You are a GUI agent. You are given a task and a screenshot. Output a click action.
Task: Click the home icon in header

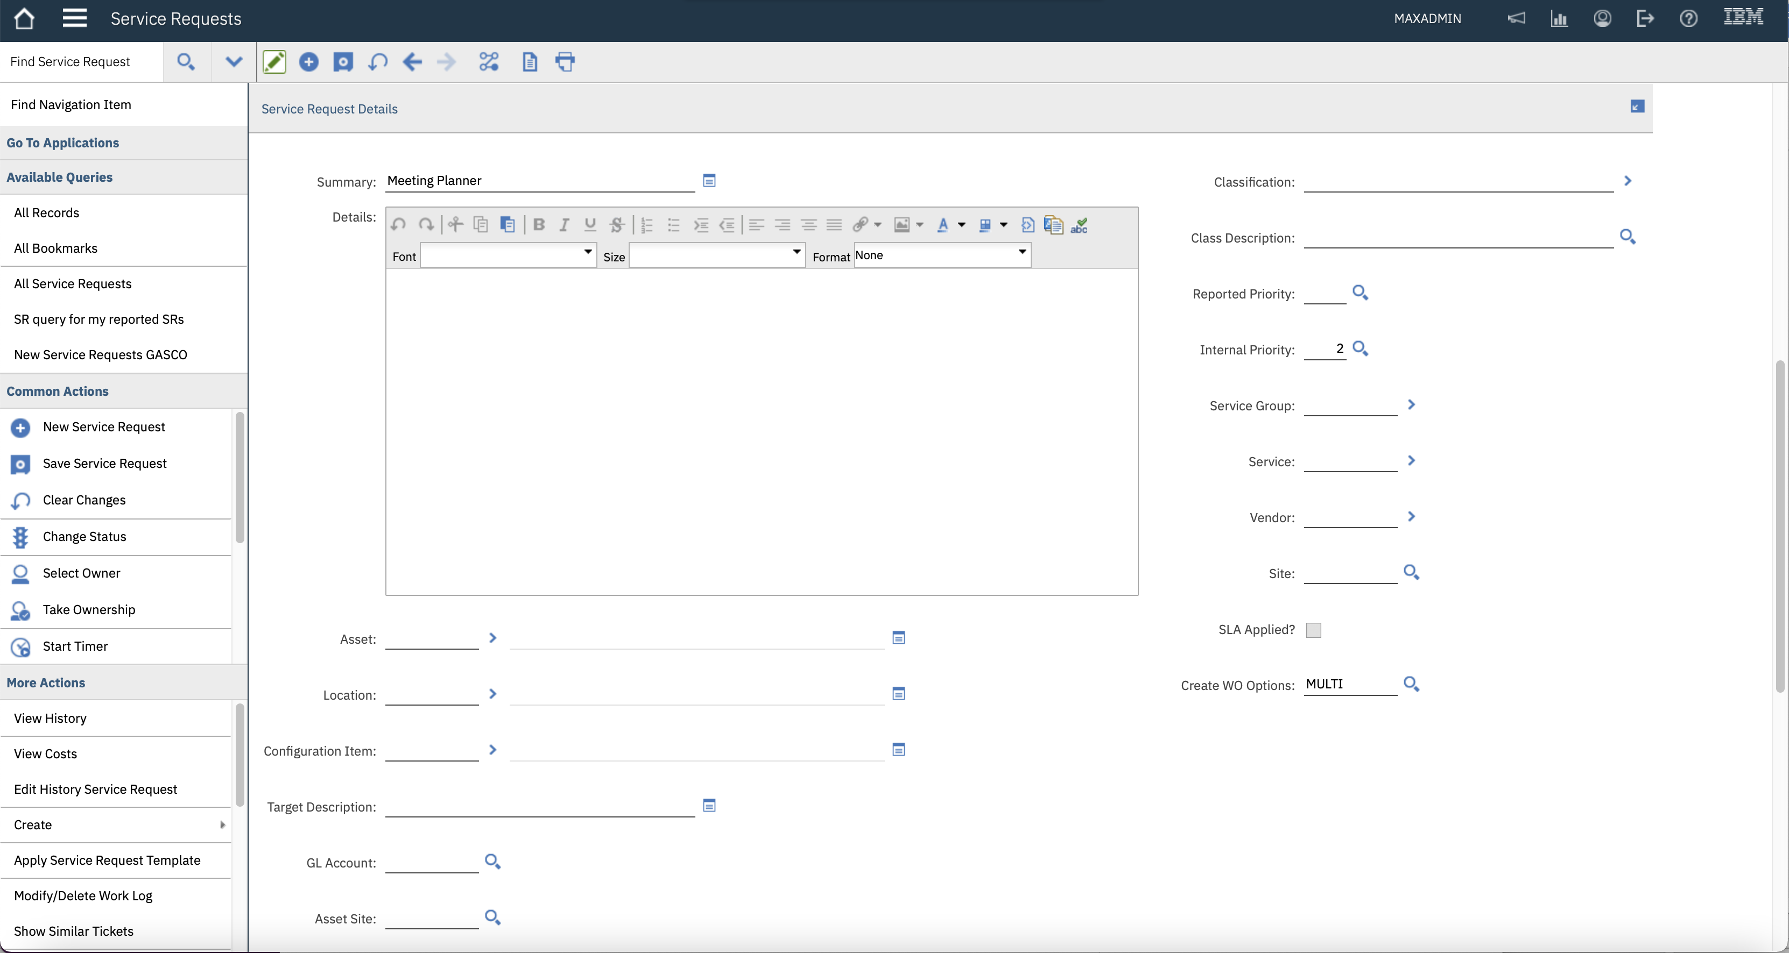(x=24, y=19)
